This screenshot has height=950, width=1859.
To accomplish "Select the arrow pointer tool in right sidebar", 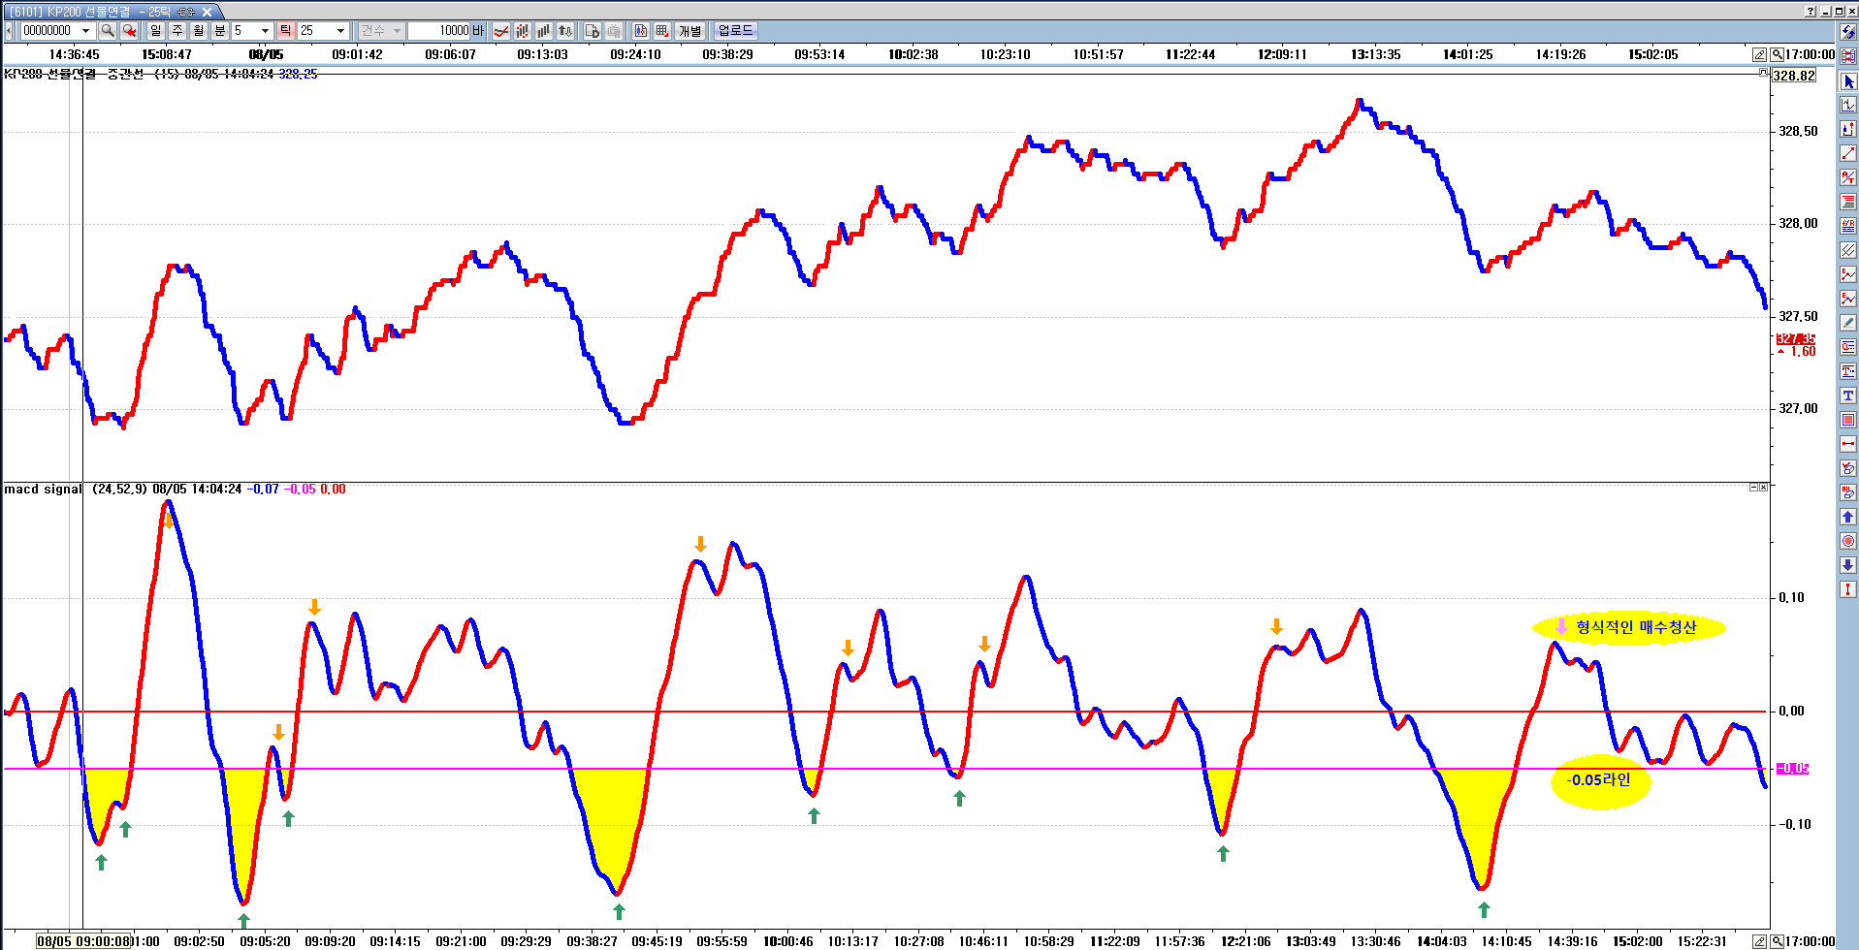I will pos(1848,81).
